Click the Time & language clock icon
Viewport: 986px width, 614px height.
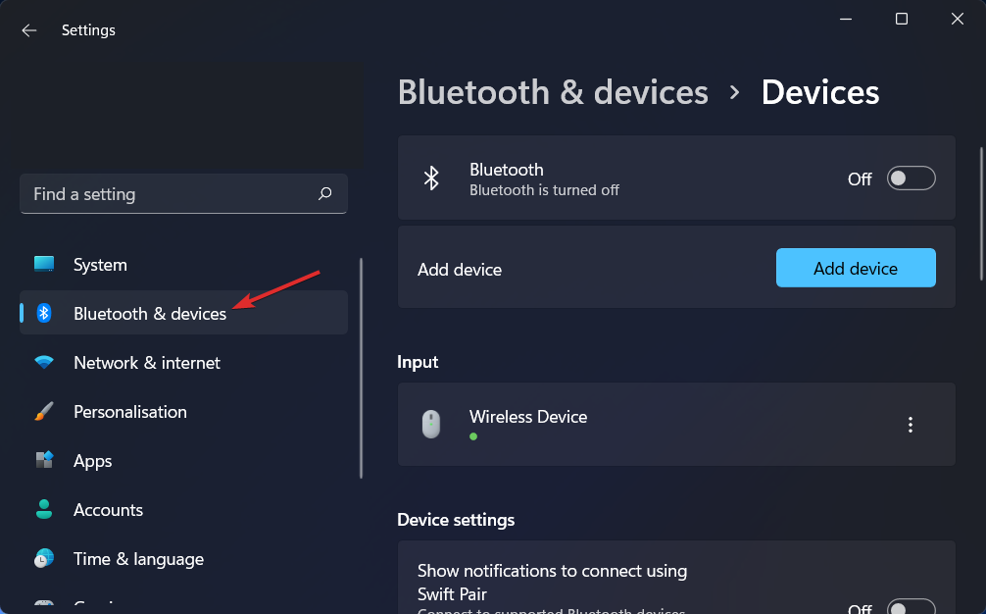45,558
